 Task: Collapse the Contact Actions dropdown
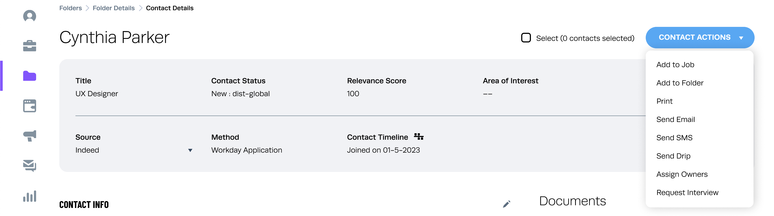pos(700,37)
